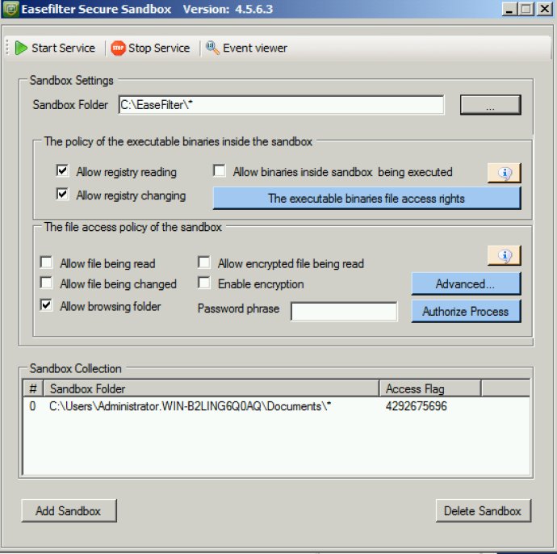Open the Event viewer

[246, 48]
